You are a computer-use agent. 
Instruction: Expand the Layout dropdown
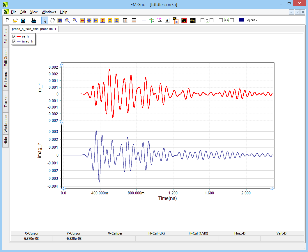[248, 20]
